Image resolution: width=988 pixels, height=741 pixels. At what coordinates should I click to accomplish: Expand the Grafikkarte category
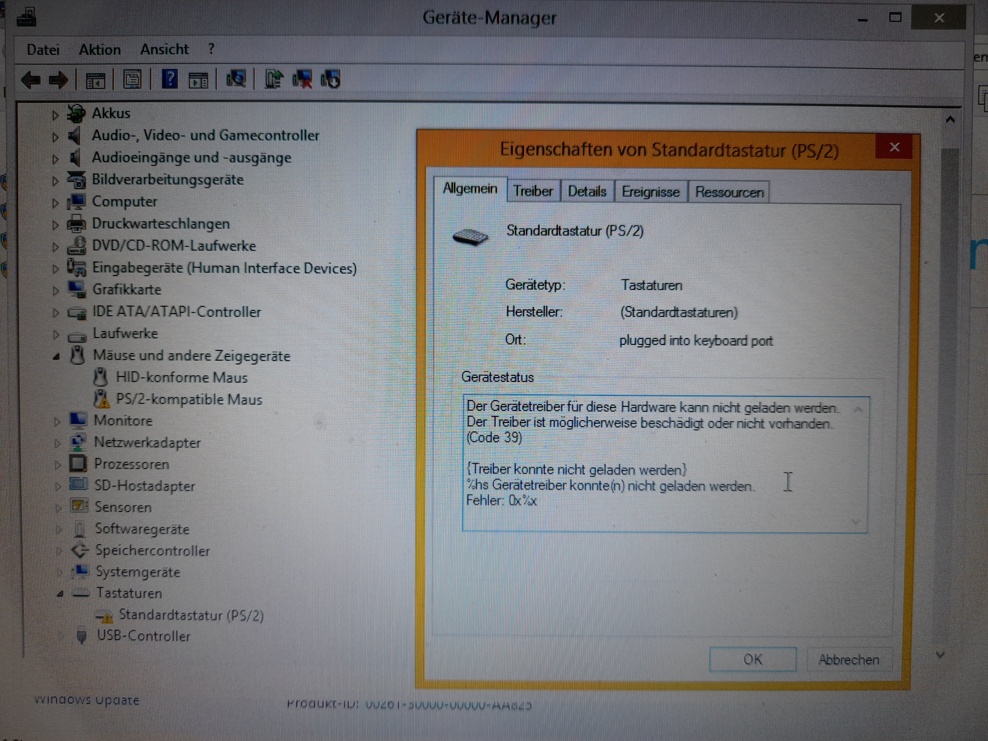(55, 291)
